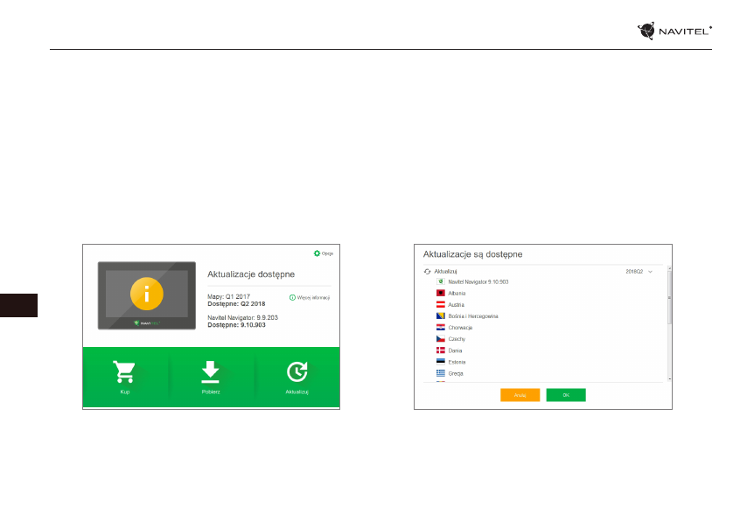Confirm with the green OK button
This screenshot has height=520, width=754.
566,395
